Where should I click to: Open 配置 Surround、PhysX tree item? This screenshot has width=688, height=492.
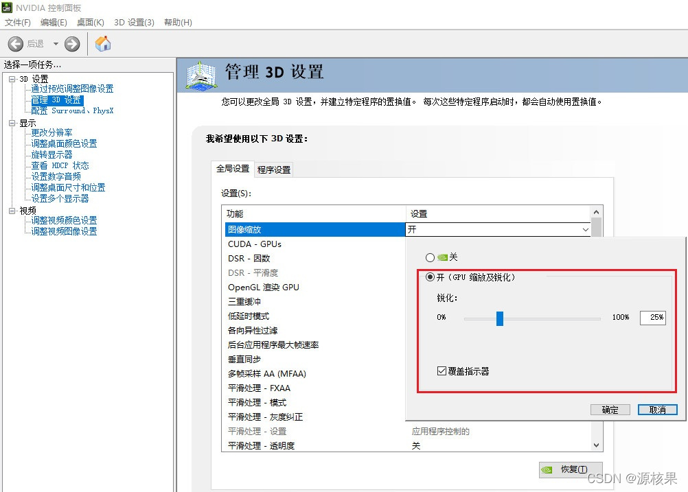click(x=72, y=110)
